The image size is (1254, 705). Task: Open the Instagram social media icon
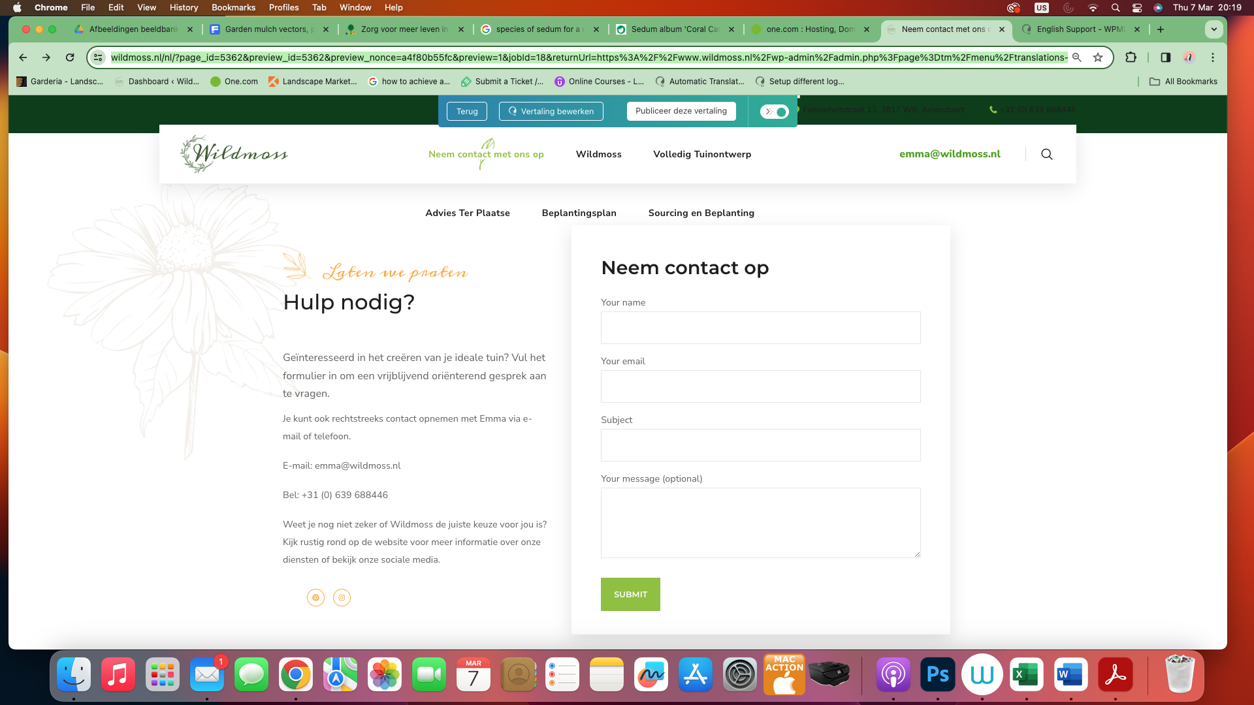click(x=342, y=597)
